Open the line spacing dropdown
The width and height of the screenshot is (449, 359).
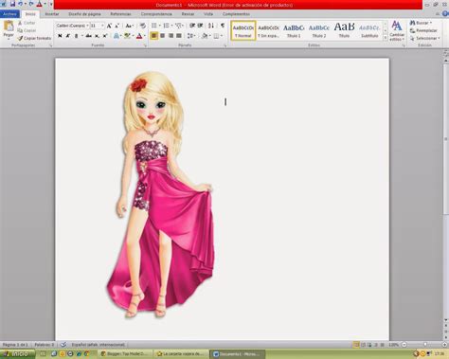[x=191, y=36]
